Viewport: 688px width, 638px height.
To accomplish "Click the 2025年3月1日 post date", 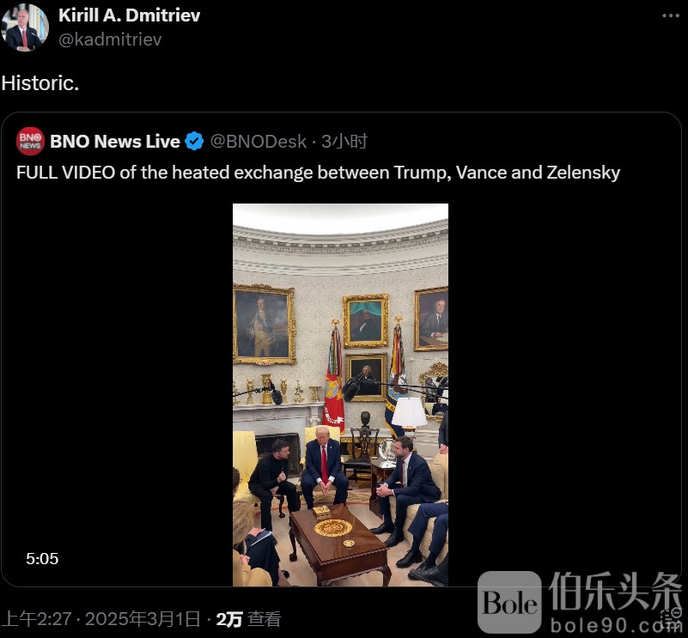I will pyautogui.click(x=143, y=619).
